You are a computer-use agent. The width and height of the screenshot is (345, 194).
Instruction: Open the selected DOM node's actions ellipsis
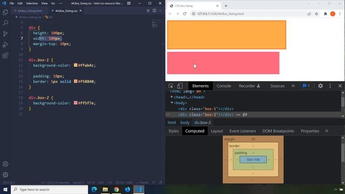168,114
